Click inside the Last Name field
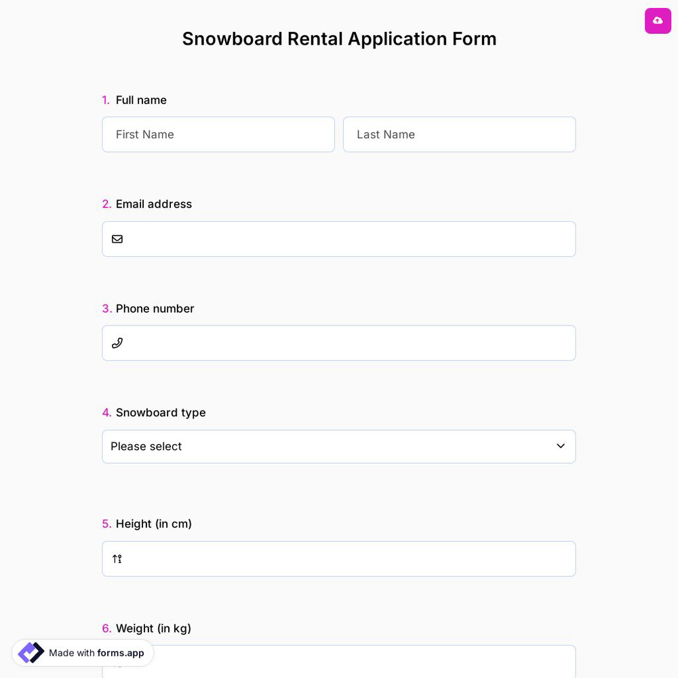678x678 pixels. (459, 134)
